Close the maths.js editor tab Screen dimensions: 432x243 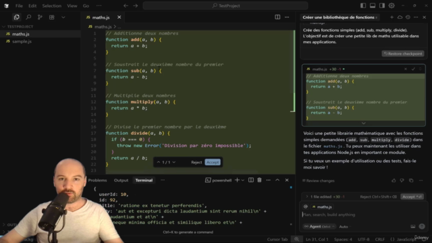coord(119,17)
